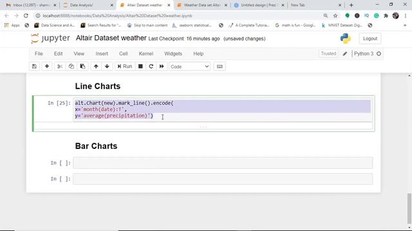Open the MNIST Dataset bookmark
412x231 pixels.
pos(342,26)
